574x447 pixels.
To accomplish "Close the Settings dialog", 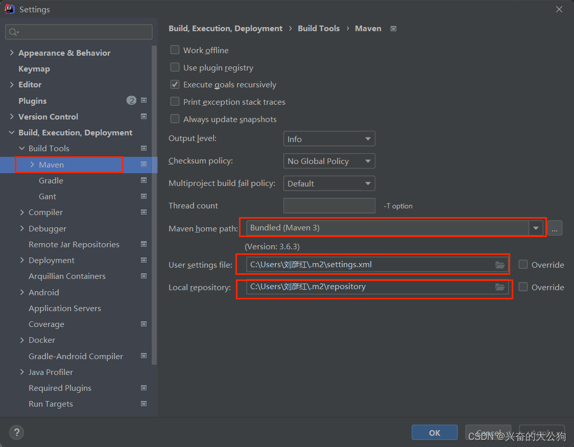I will (559, 9).
